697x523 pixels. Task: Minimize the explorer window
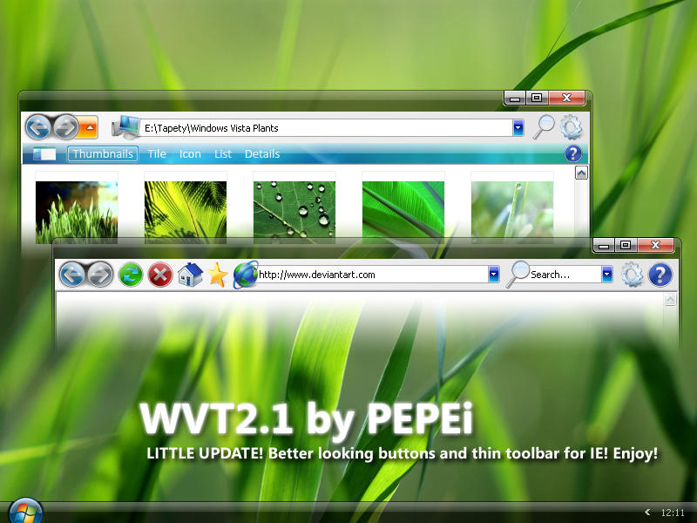pyautogui.click(x=515, y=98)
